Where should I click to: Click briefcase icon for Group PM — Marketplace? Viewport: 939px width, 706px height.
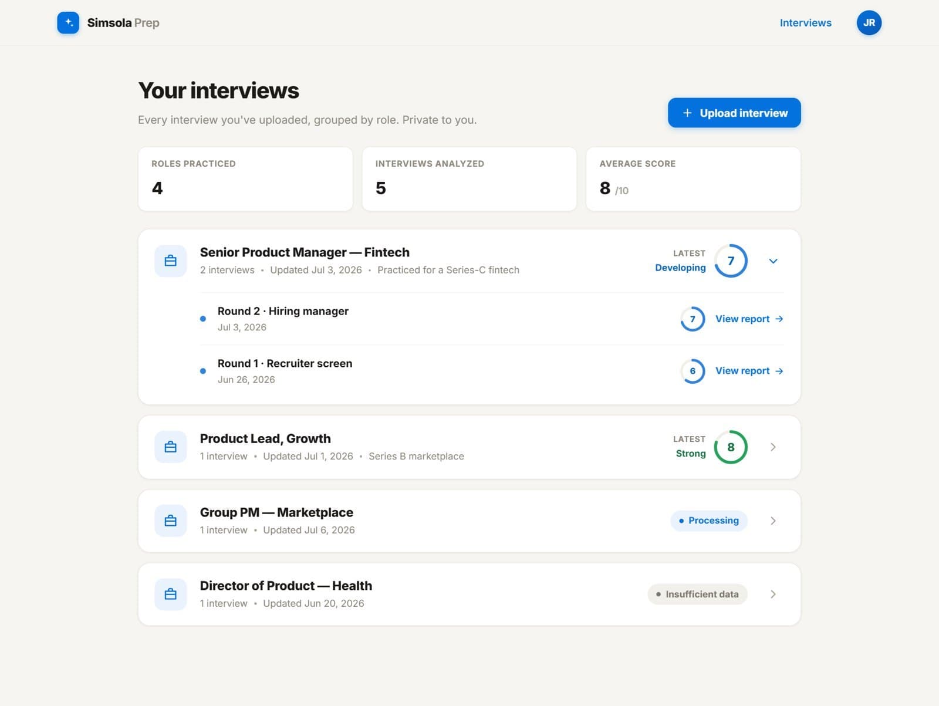pyautogui.click(x=171, y=521)
